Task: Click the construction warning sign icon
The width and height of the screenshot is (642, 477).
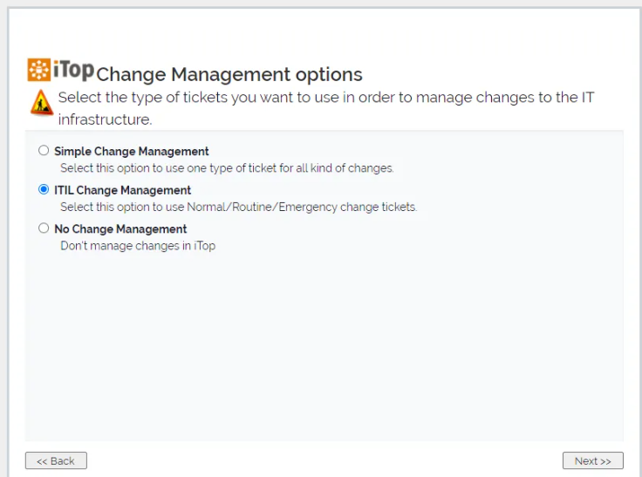Action: [x=41, y=103]
